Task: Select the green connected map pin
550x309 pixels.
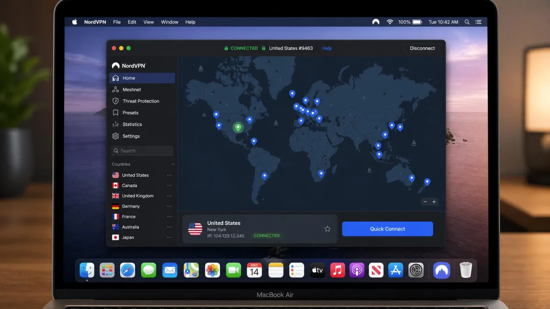Action: coord(237,127)
